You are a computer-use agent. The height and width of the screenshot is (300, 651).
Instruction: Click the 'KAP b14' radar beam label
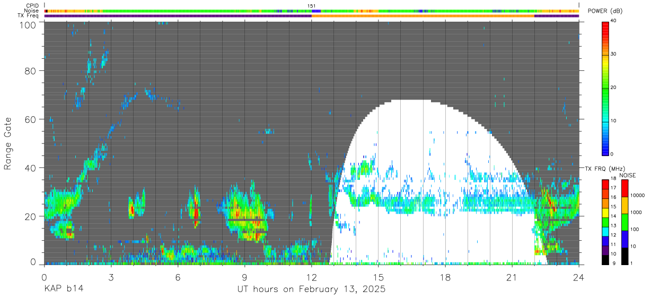pos(63,289)
